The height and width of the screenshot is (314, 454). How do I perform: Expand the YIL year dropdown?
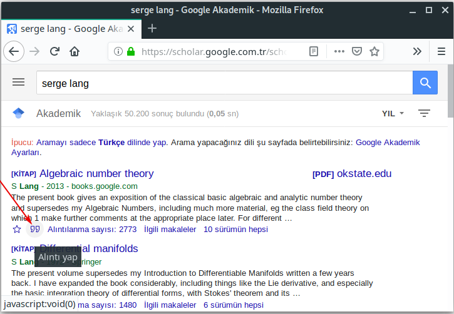pyautogui.click(x=393, y=113)
